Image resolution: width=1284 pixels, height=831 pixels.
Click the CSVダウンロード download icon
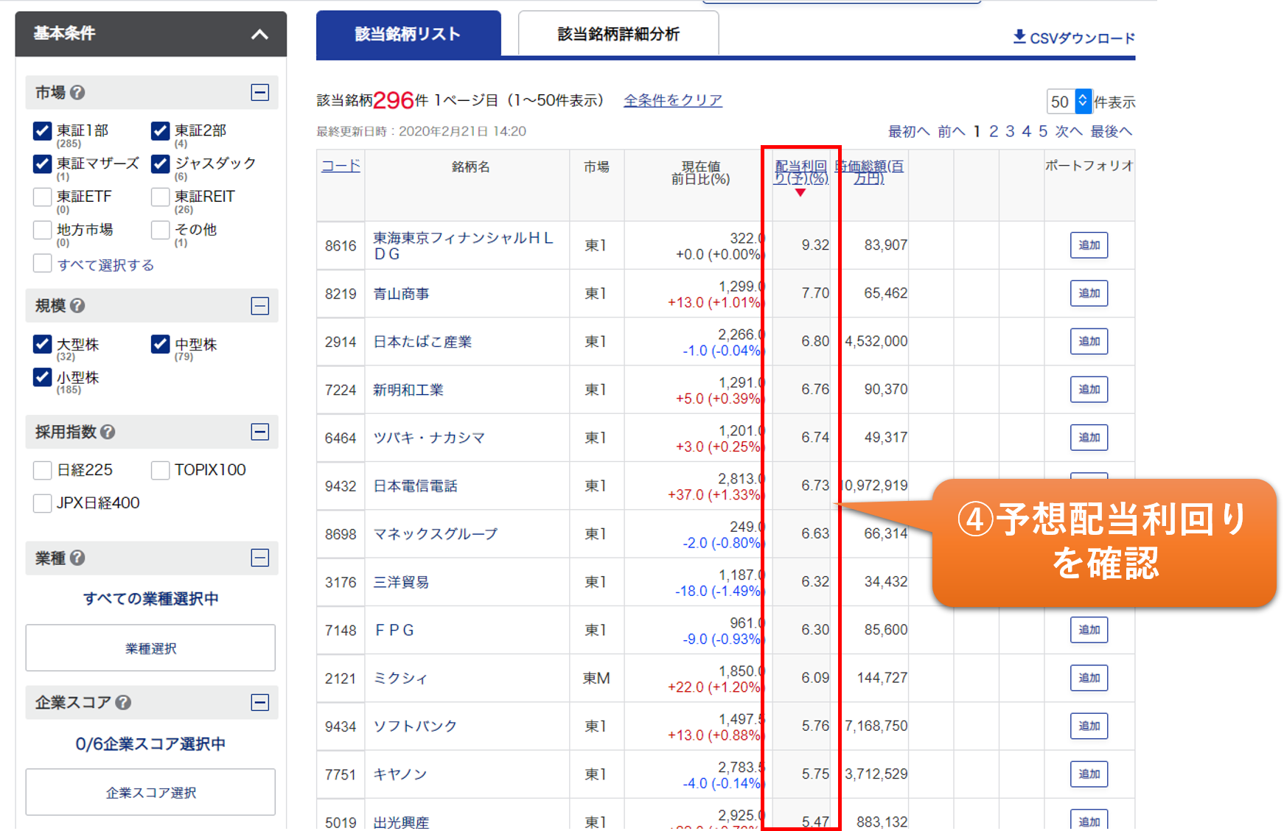1019,37
